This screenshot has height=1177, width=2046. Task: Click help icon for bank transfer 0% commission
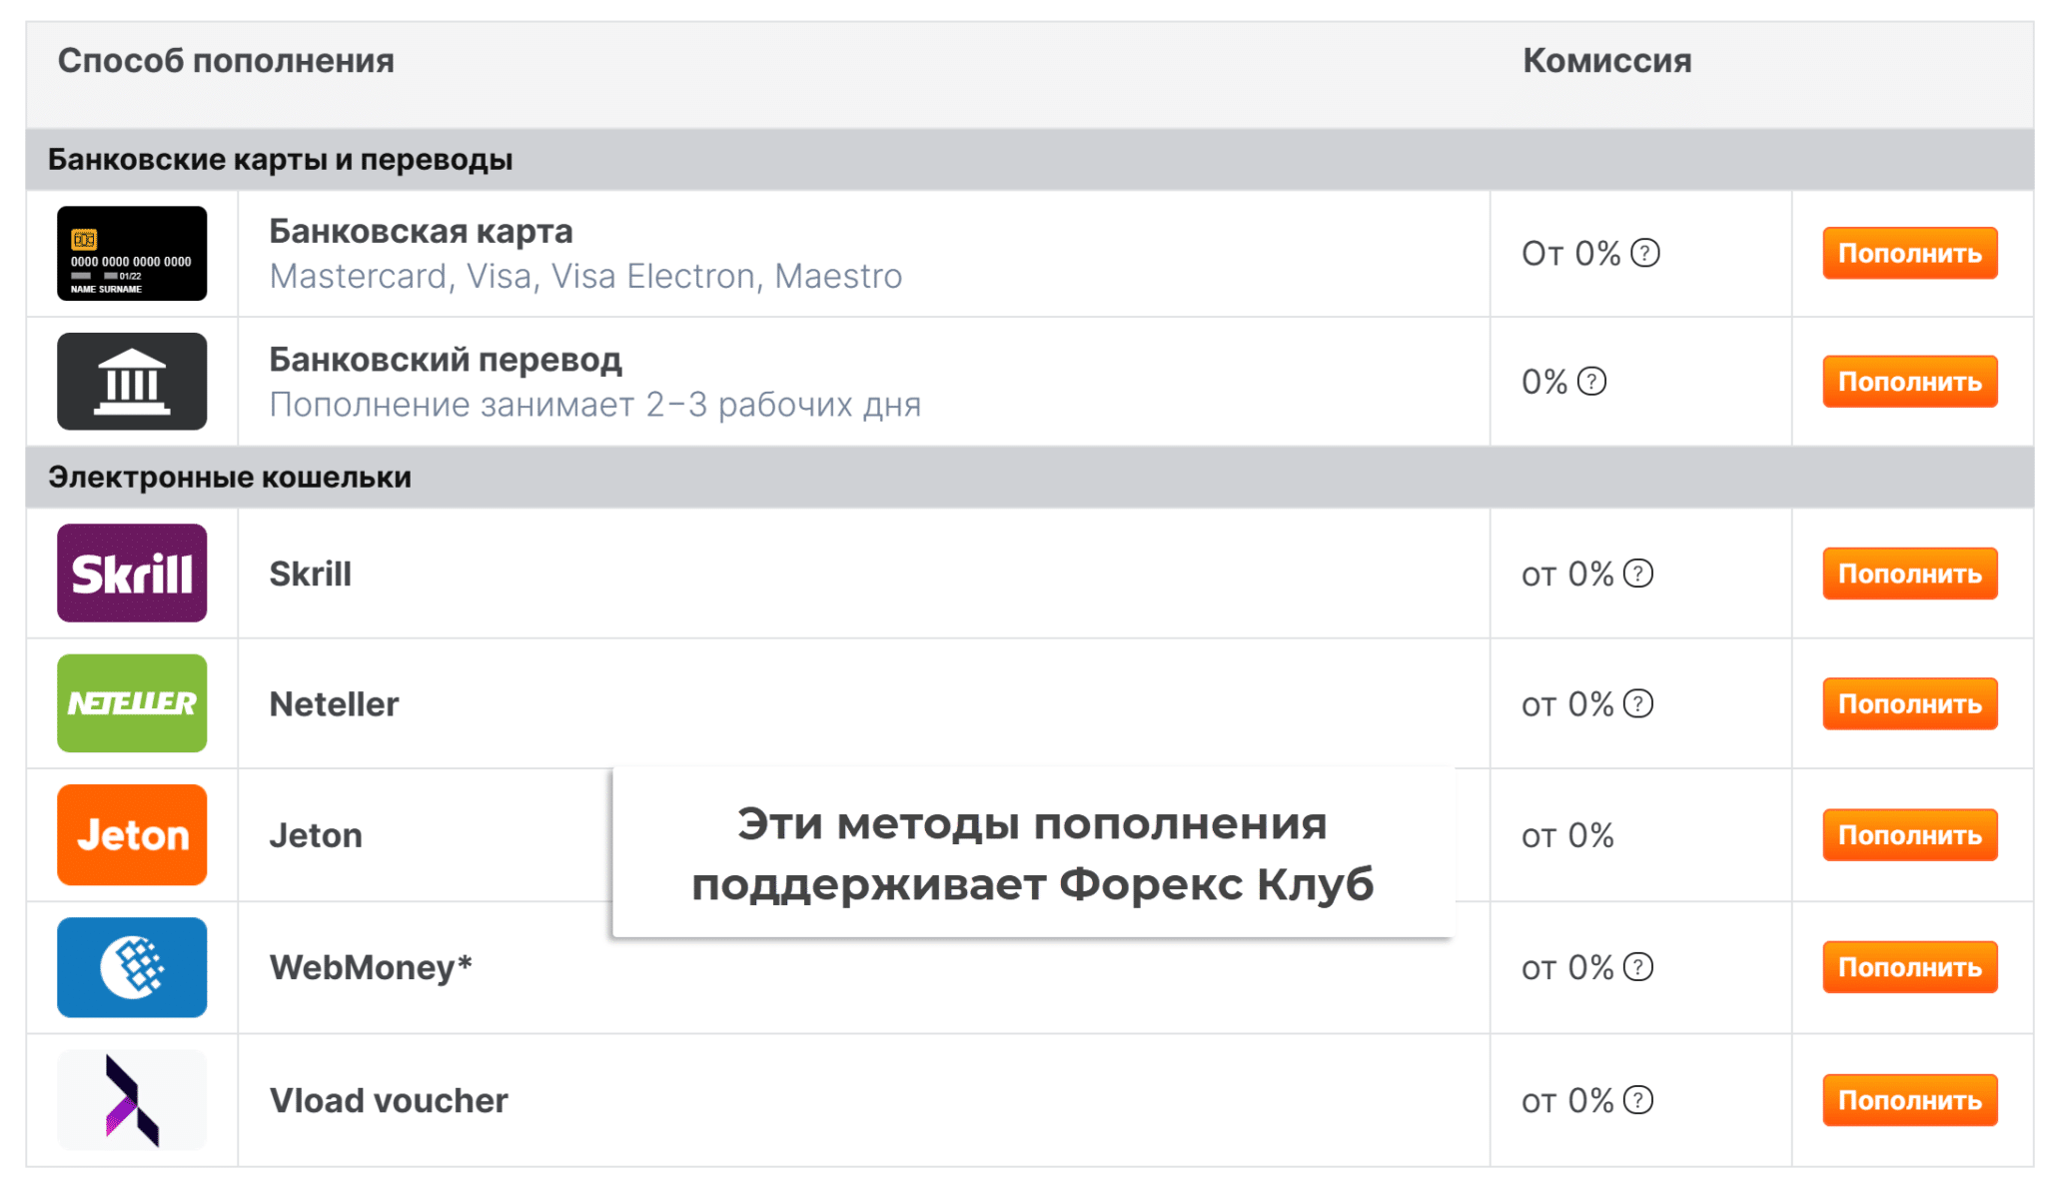[1591, 382]
